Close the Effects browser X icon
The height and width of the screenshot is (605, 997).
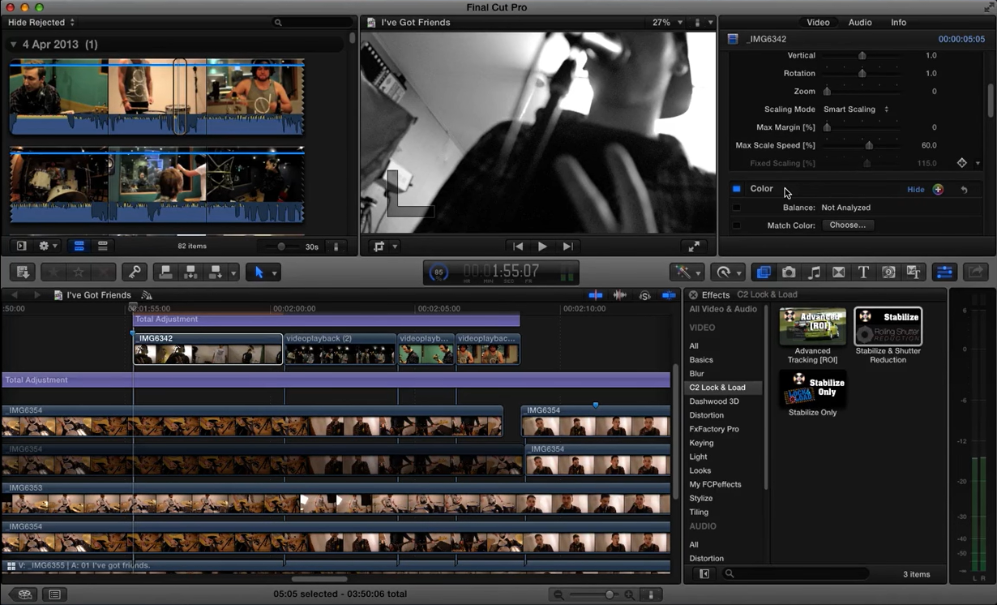click(x=693, y=295)
